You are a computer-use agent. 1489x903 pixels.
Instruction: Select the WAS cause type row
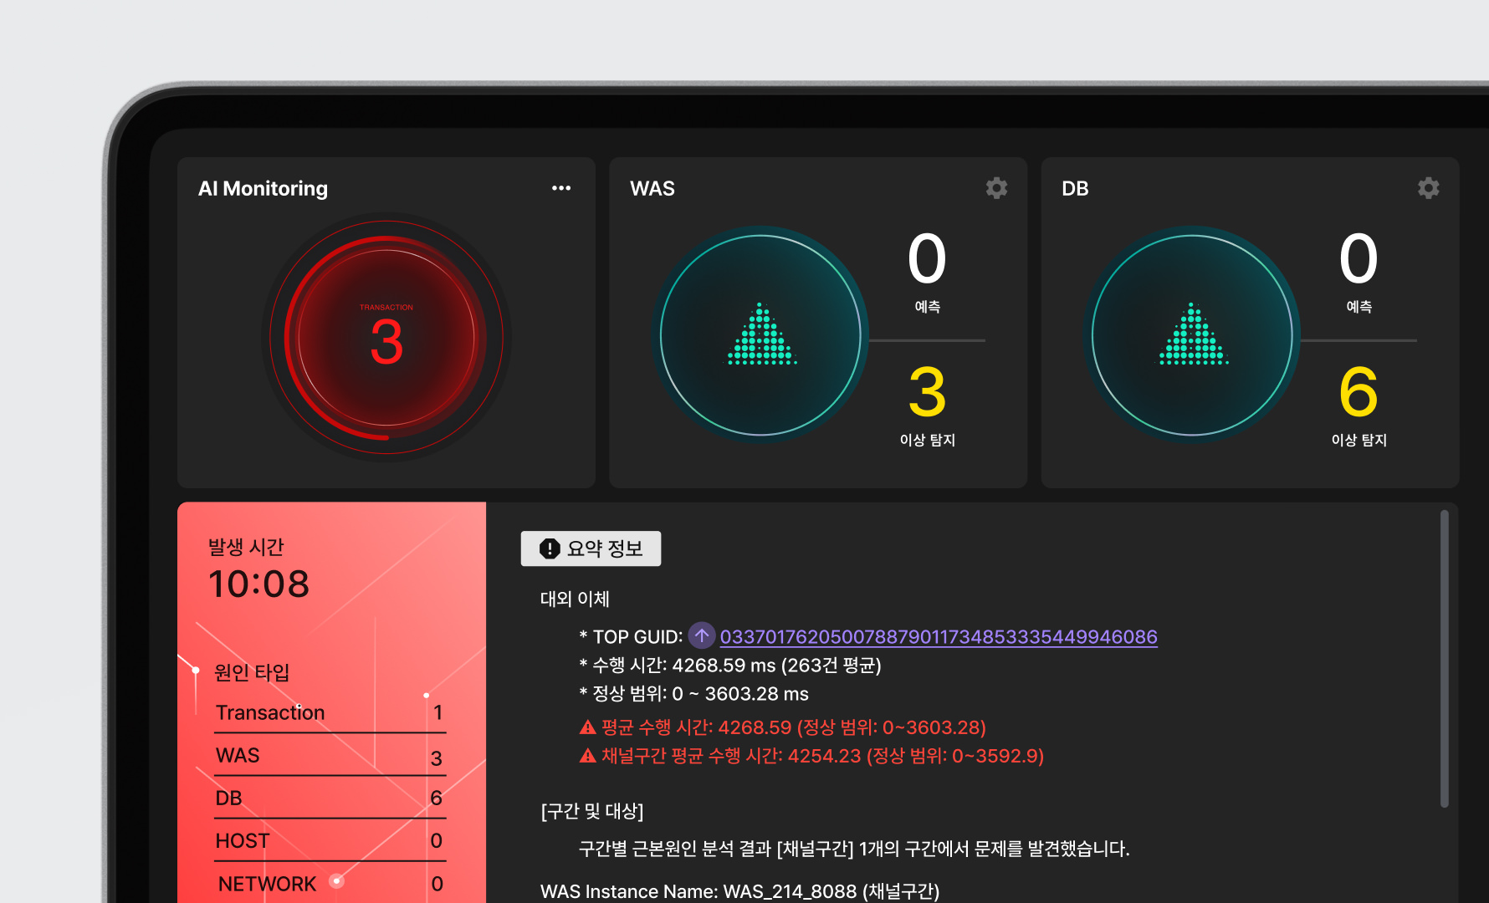[x=330, y=756]
